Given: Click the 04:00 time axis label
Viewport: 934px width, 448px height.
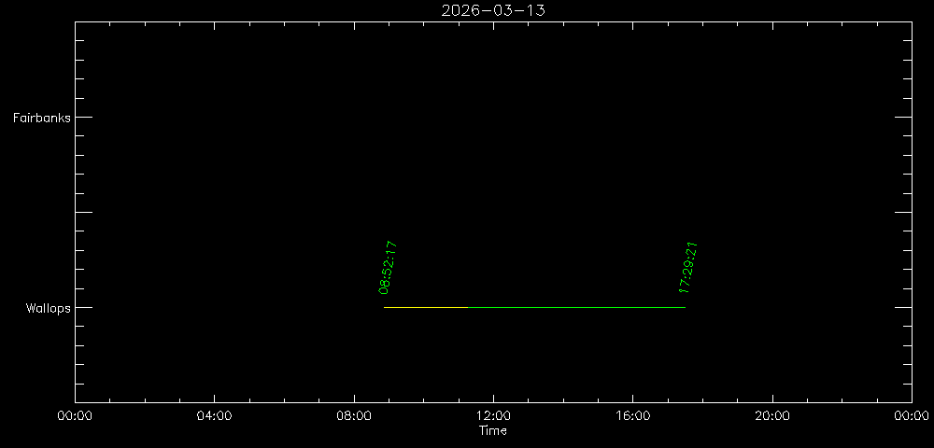Looking at the screenshot, I should coord(214,417).
